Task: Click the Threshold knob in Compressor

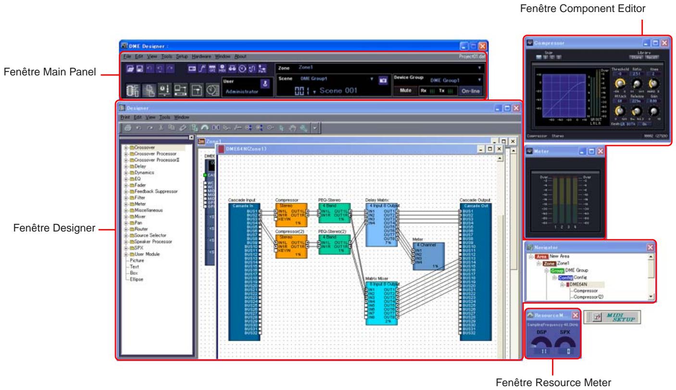Action: point(620,83)
